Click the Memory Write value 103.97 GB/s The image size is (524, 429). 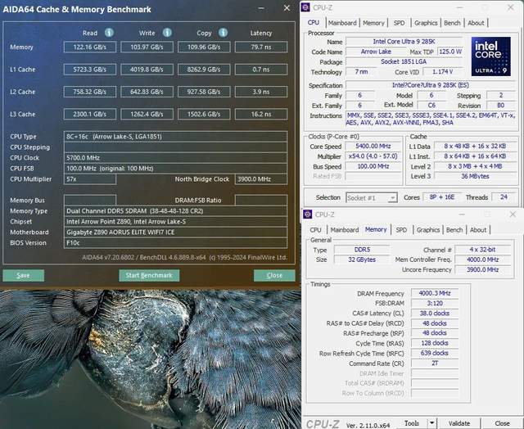147,47
